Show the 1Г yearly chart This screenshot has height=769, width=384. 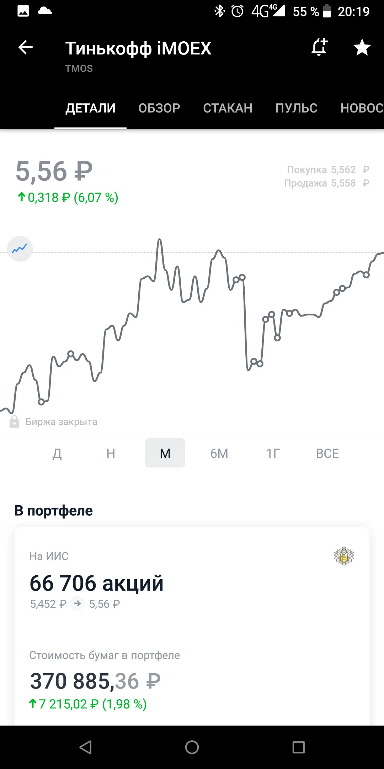tap(273, 453)
